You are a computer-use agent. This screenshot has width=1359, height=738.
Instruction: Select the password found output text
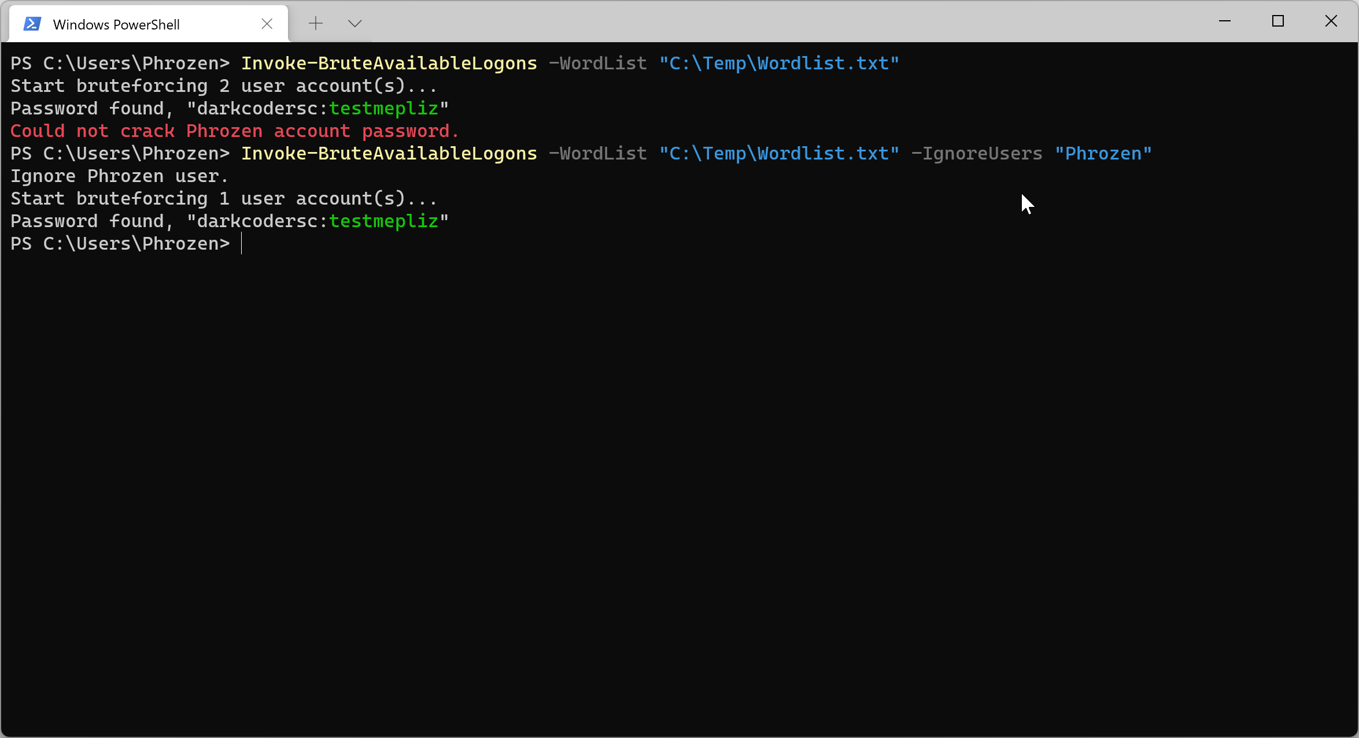tap(230, 107)
